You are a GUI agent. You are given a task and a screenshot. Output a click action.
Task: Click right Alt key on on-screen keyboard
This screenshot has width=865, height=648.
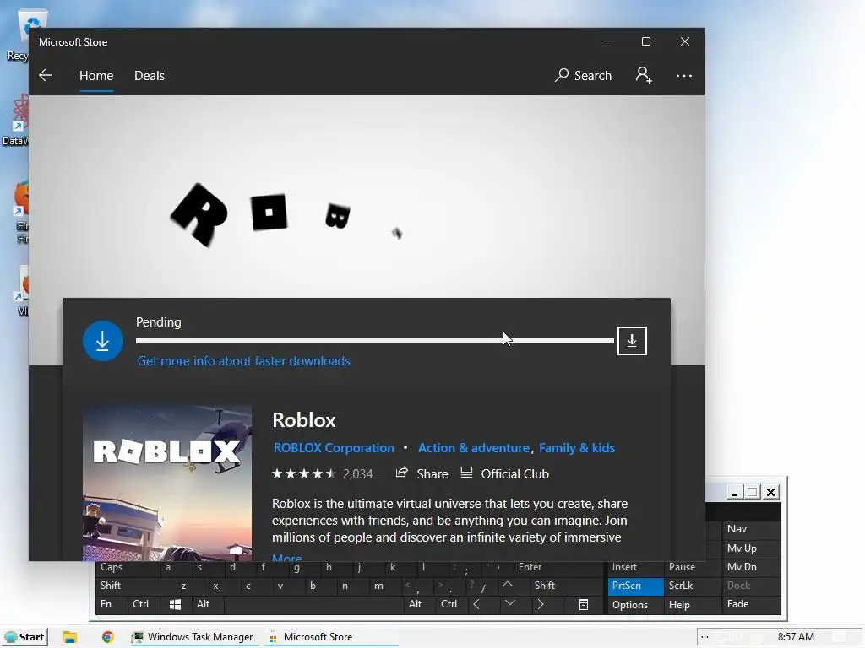click(x=420, y=604)
